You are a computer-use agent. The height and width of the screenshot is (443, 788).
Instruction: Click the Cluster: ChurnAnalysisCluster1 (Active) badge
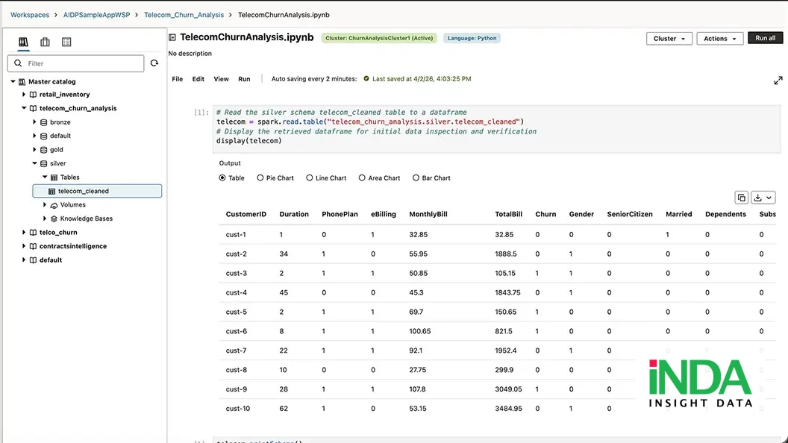pos(379,38)
